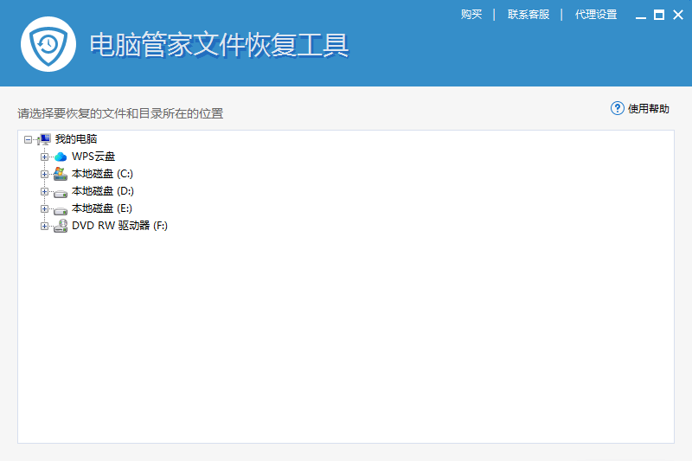Open the 购买 link
Viewport: 692px width, 461px height.
coord(471,15)
